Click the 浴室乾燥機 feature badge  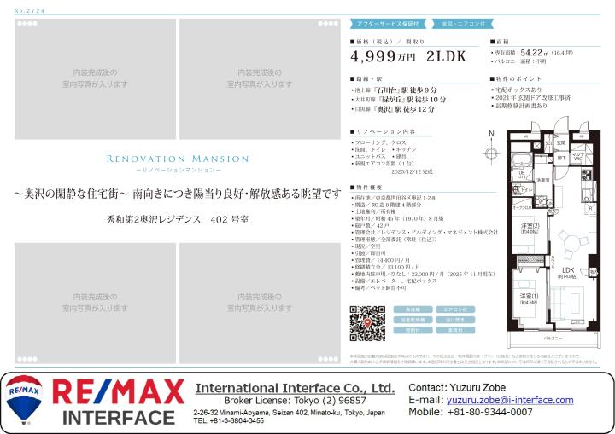pyautogui.click(x=413, y=320)
